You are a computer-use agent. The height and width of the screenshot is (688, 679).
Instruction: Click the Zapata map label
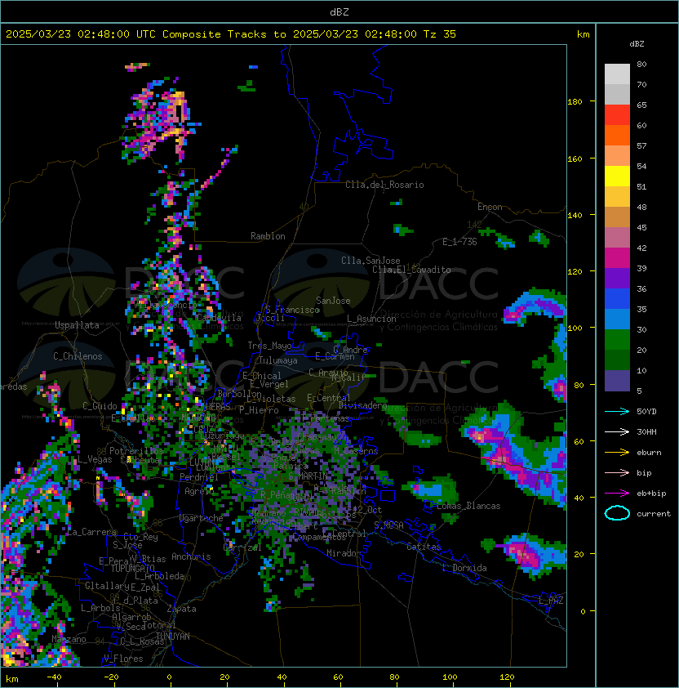click(181, 609)
